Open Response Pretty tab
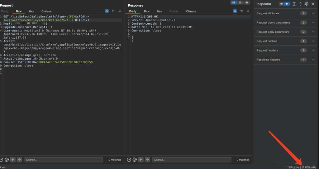 click(133, 12)
